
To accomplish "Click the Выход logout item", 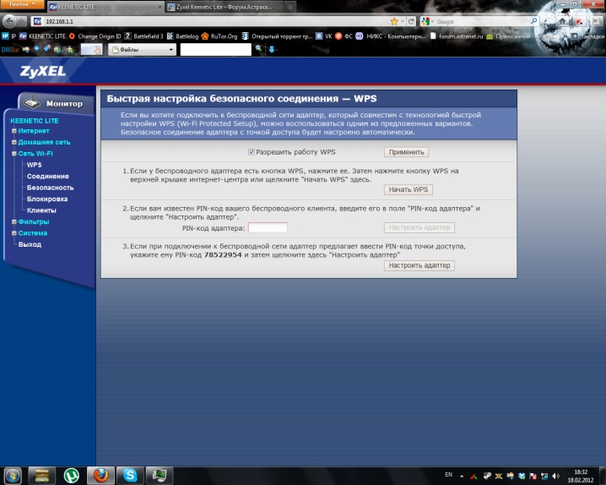I will [x=30, y=244].
